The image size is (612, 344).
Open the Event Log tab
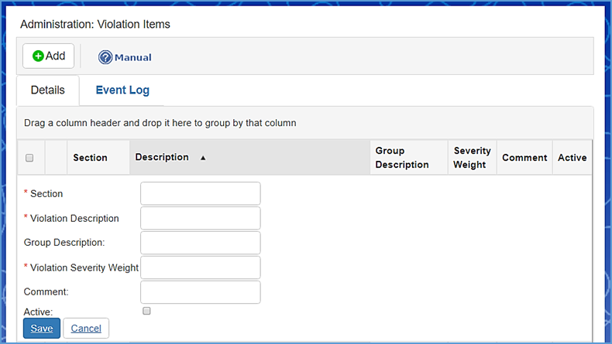[122, 90]
